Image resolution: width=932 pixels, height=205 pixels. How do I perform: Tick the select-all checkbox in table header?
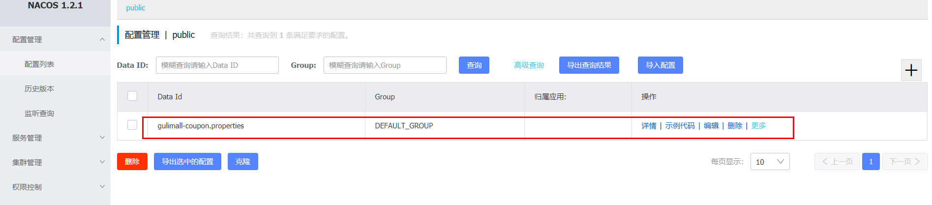(x=132, y=96)
